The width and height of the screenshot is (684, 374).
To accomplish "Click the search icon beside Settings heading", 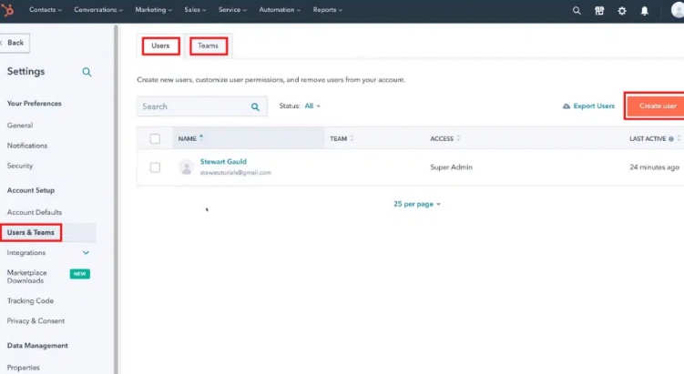I will [87, 72].
